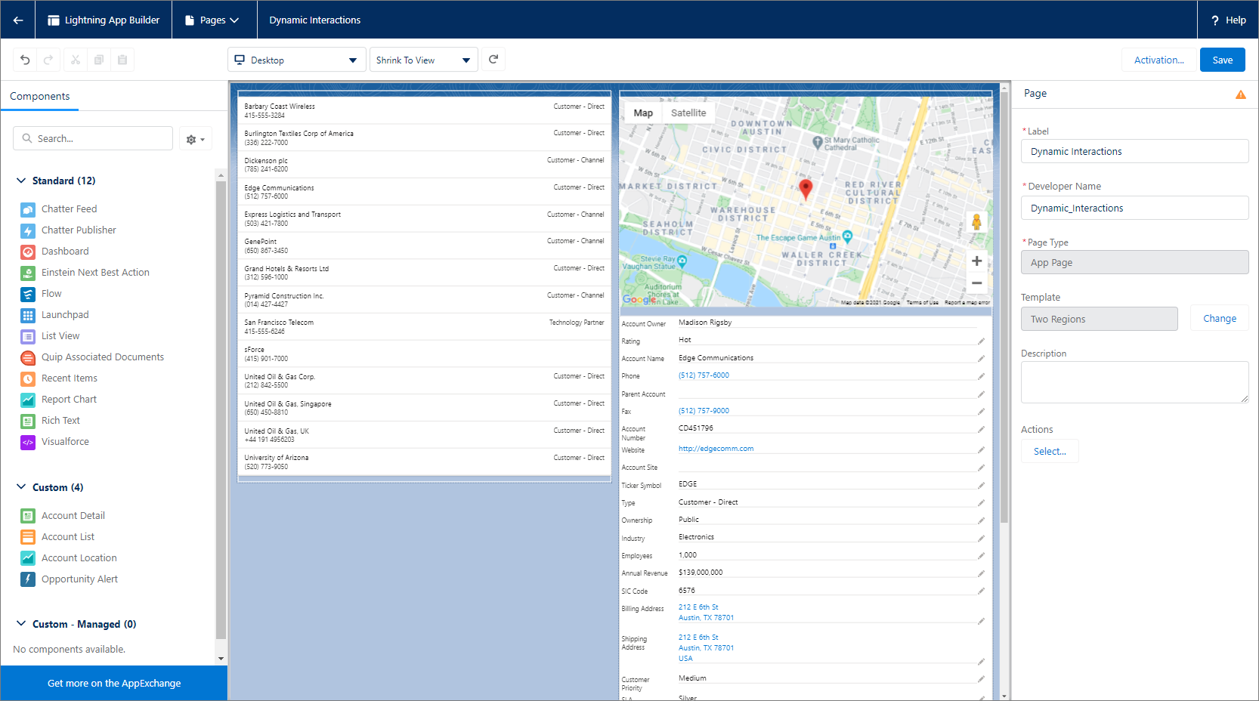Select Edge Communications in account list
The width and height of the screenshot is (1259, 701).
[424, 192]
